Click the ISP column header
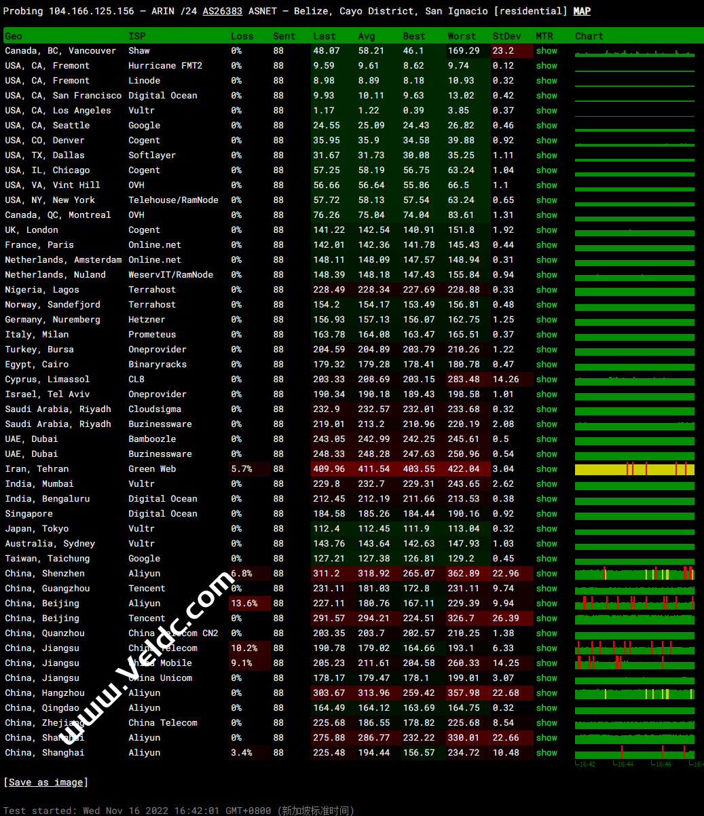The width and height of the screenshot is (704, 816). [136, 36]
